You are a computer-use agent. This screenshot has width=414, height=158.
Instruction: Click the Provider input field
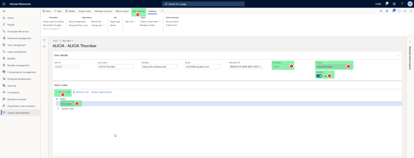[159, 67]
